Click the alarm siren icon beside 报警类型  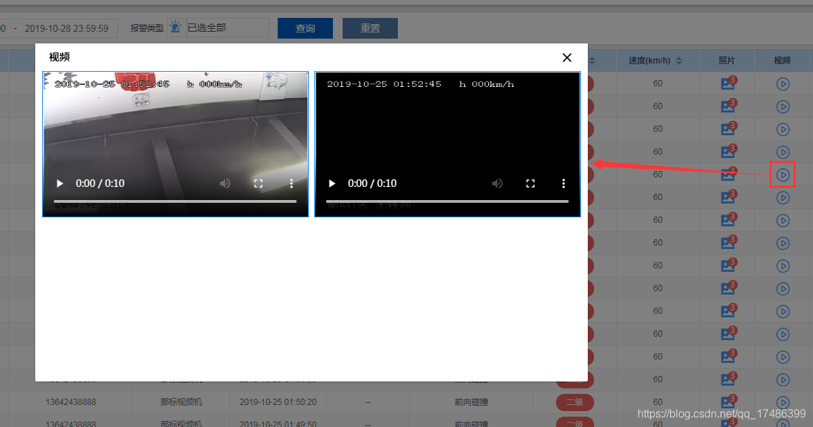[x=176, y=27]
